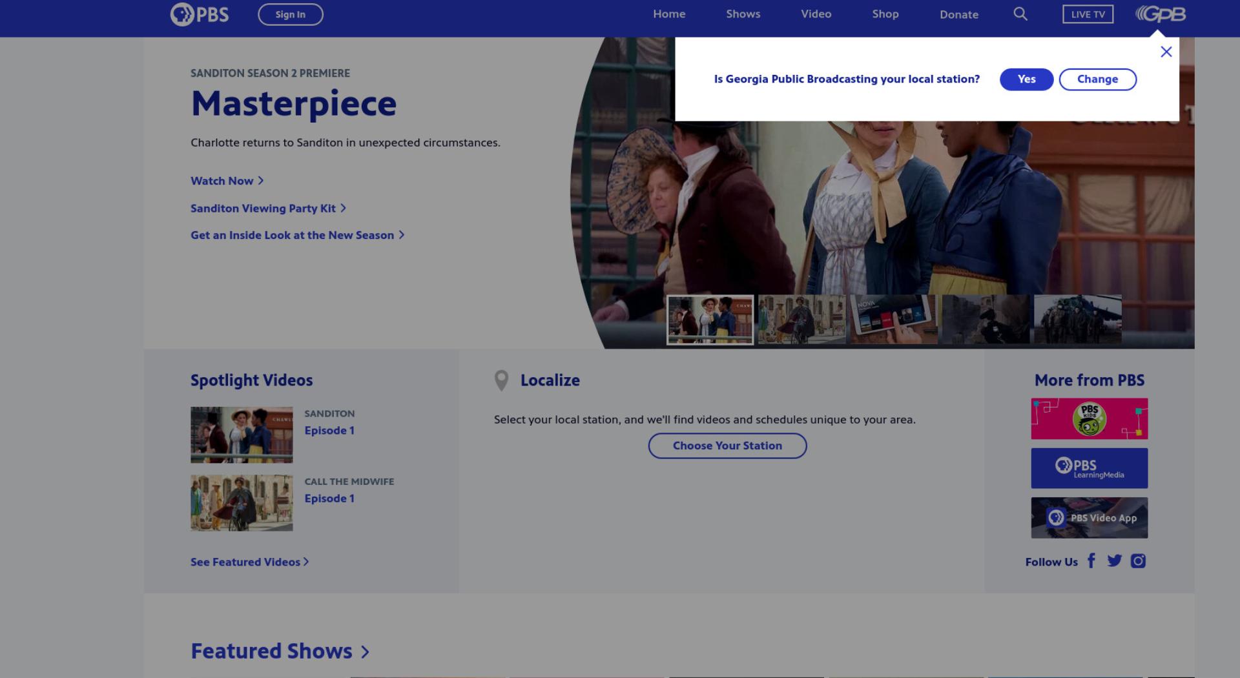The image size is (1240, 678).
Task: Select first carousel thumbnail of Sanditon
Action: click(710, 320)
